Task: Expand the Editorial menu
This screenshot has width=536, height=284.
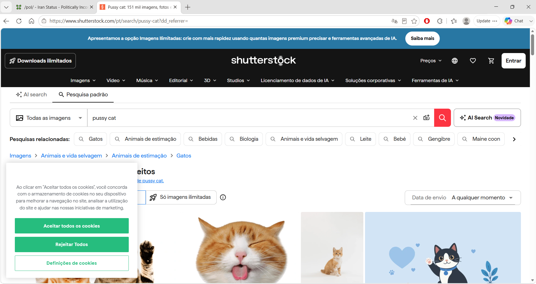Action: (x=181, y=80)
